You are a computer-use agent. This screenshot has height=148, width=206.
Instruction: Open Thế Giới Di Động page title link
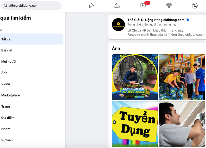156,20
